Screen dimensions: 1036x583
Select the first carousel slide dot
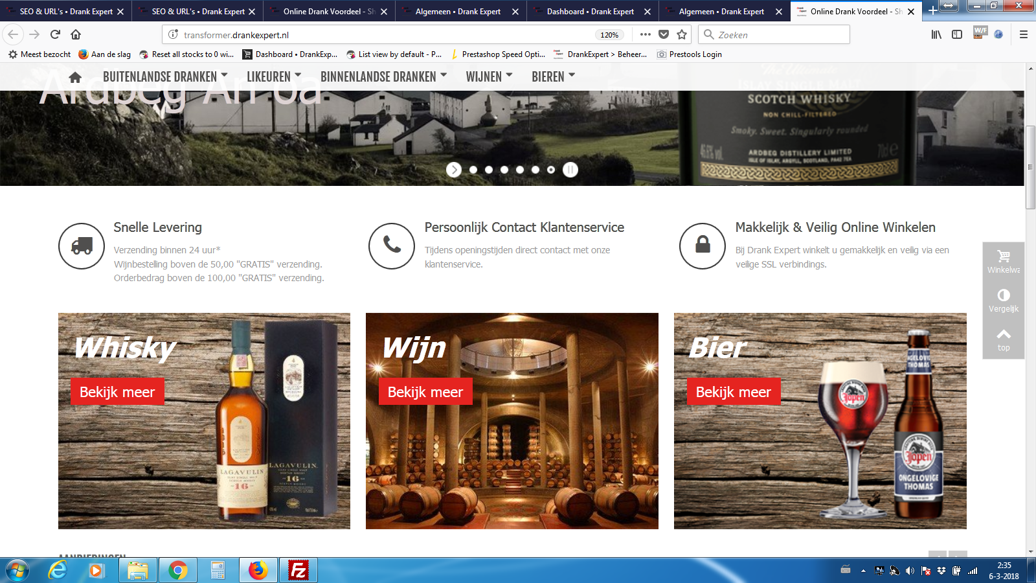(x=473, y=170)
